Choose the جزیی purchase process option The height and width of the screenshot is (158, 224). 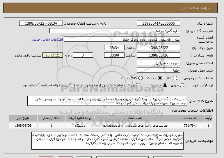[182, 86]
